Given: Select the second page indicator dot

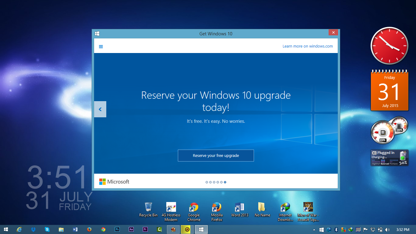Looking at the screenshot, I should [210, 182].
